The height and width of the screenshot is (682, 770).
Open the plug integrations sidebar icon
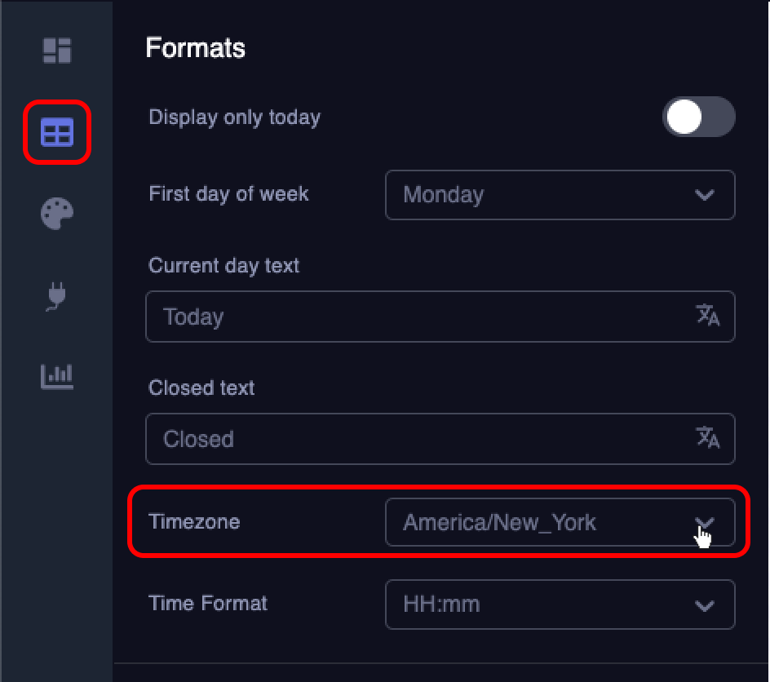[57, 296]
